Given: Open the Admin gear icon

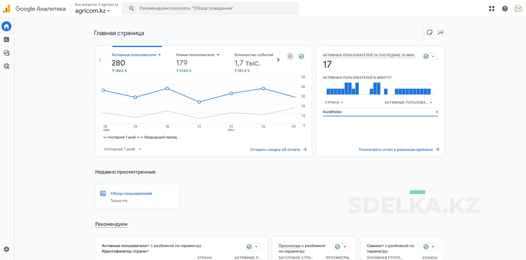Looking at the screenshot, I should point(6,249).
